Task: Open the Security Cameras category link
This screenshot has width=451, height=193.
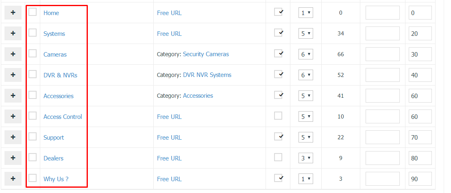Action: [x=206, y=54]
